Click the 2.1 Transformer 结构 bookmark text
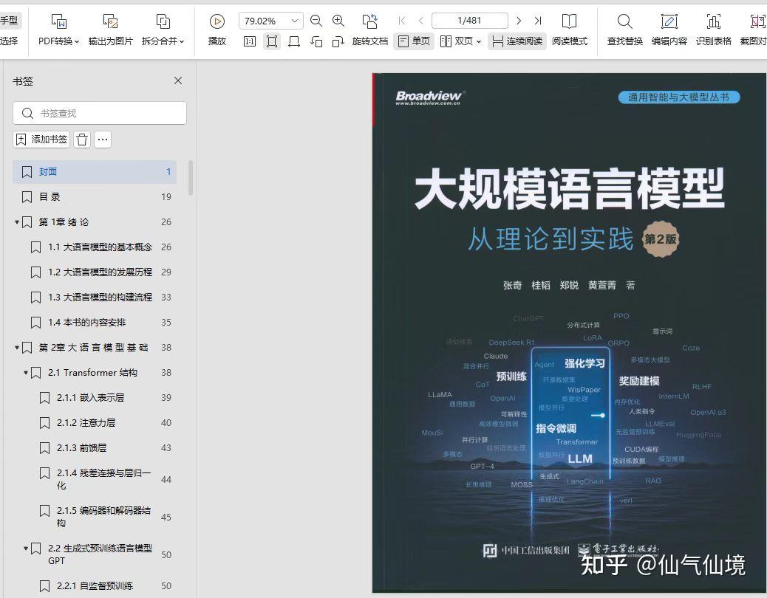Viewport: 767px width, 598px height. click(92, 373)
